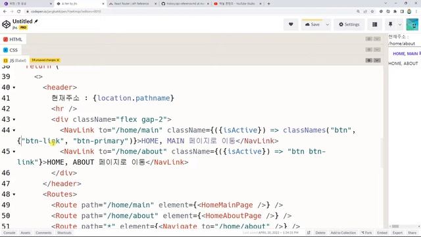Viewport: 421px width, 237px height.
Task: Collapse code fold at line 44
Action: [x=14, y=130]
